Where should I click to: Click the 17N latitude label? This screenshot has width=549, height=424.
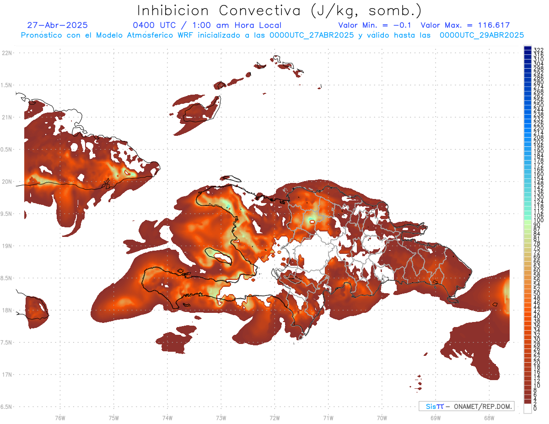[x=7, y=375]
